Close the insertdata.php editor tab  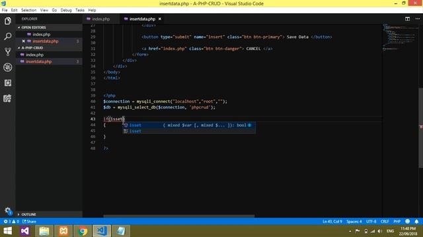(160, 19)
